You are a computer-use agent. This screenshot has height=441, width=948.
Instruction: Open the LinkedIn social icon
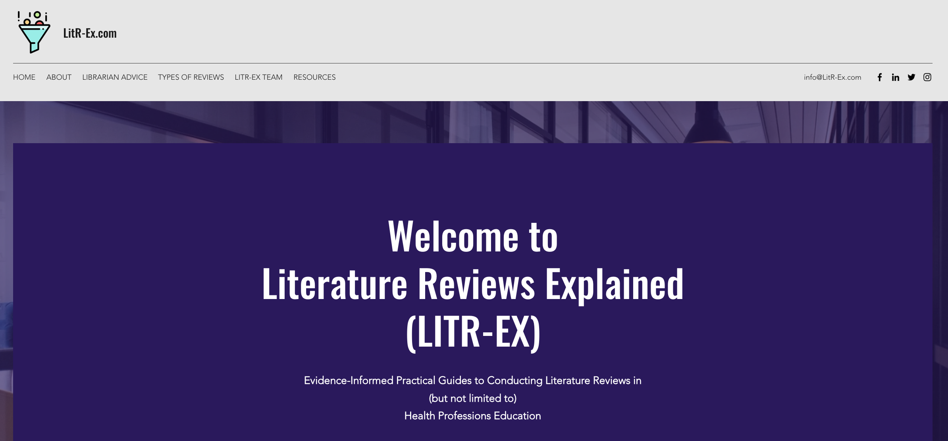pos(895,77)
